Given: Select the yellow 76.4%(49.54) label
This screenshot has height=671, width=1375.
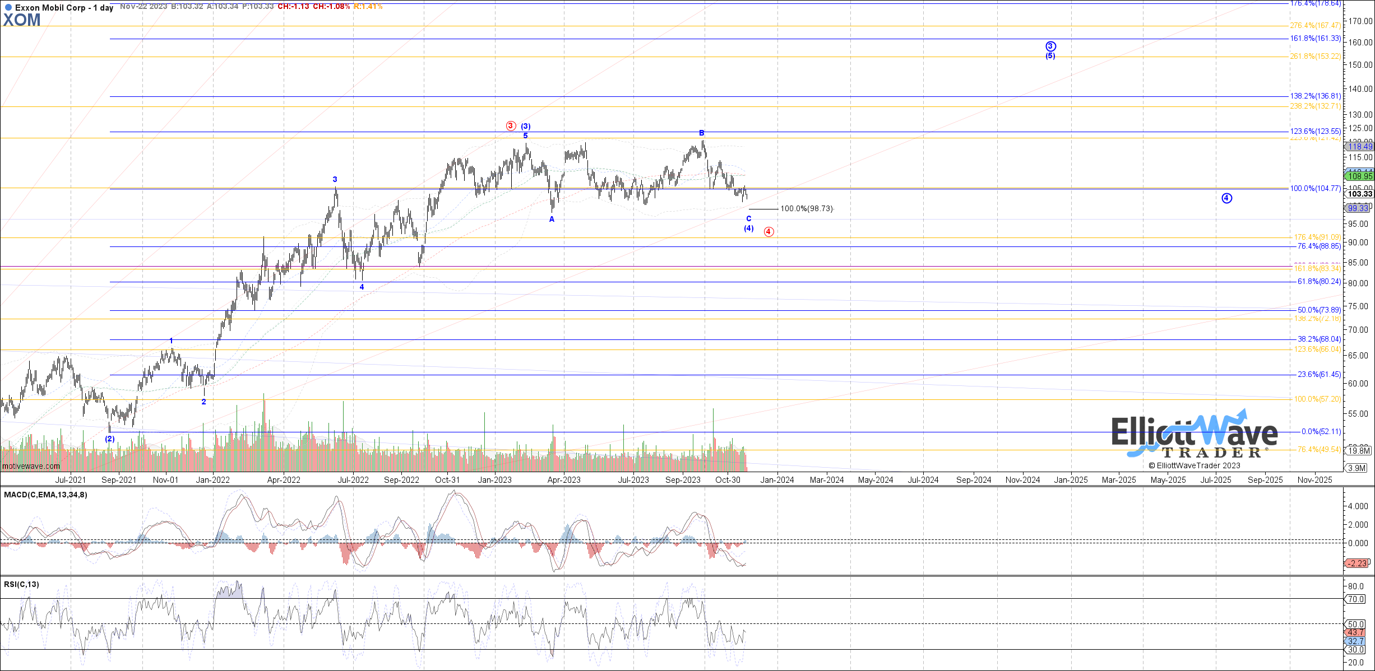Looking at the screenshot, I should click(1319, 449).
